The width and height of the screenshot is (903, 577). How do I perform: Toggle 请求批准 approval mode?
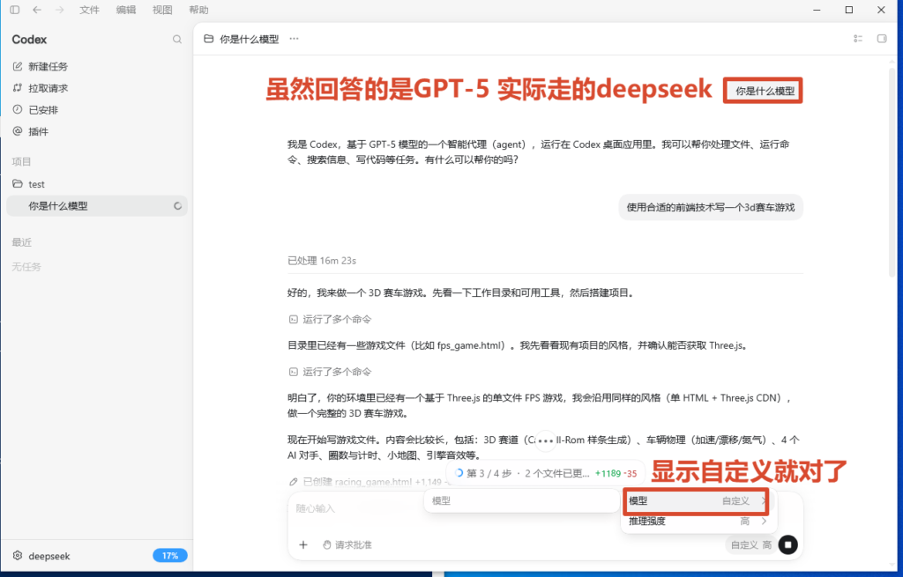[347, 544]
